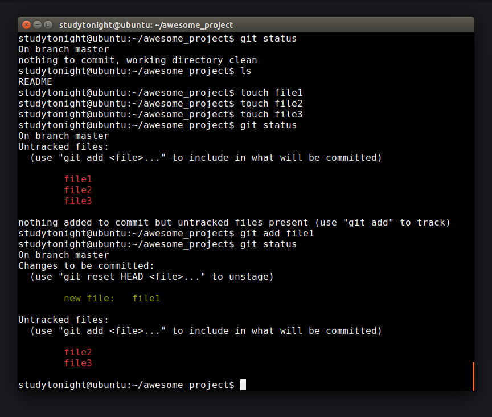Click red file2 in first untracked list
This screenshot has width=492, height=417.
click(x=78, y=190)
